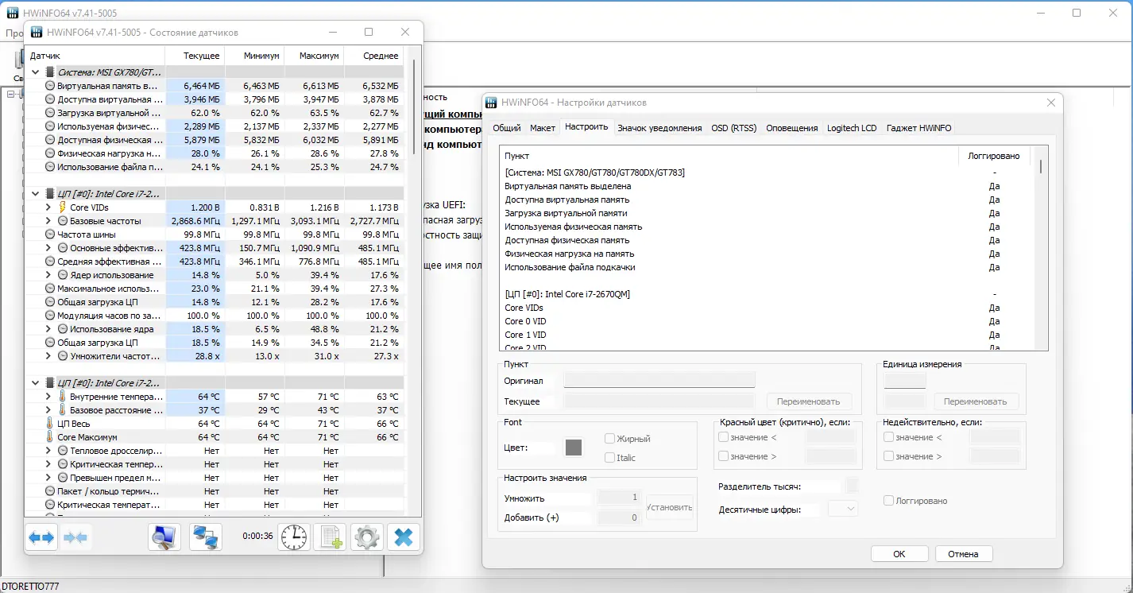Click the sensor icon beside Частота шины
The width and height of the screenshot is (1133, 593).
coord(50,234)
